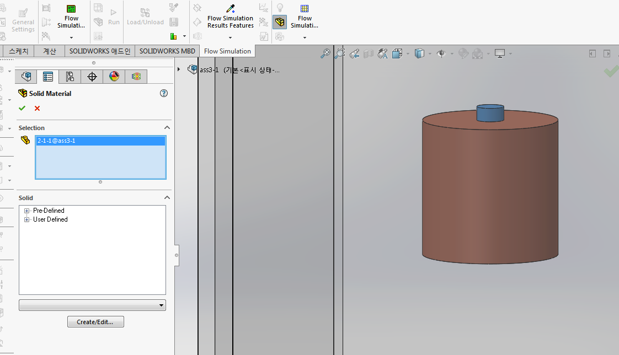The image size is (619, 355).
Task: Select the User Defined tree item
Action: (x=50, y=219)
